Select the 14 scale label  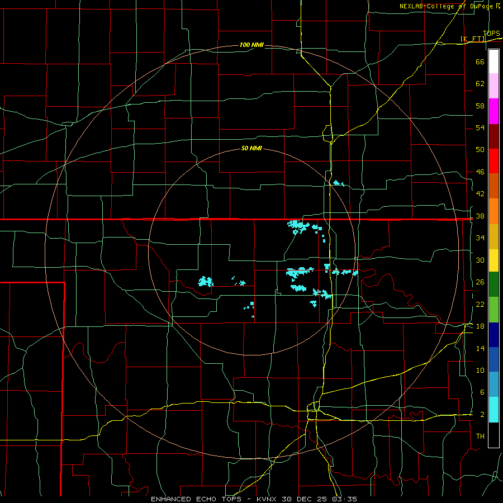pyautogui.click(x=480, y=348)
